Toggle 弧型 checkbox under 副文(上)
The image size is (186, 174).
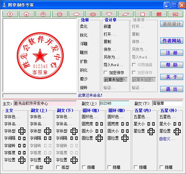pyautogui.click(x=32, y=167)
